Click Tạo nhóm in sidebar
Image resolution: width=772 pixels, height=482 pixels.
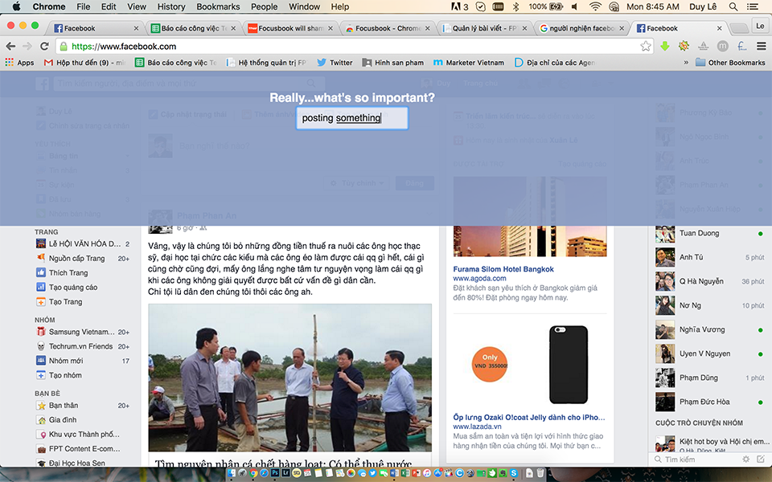pos(60,375)
